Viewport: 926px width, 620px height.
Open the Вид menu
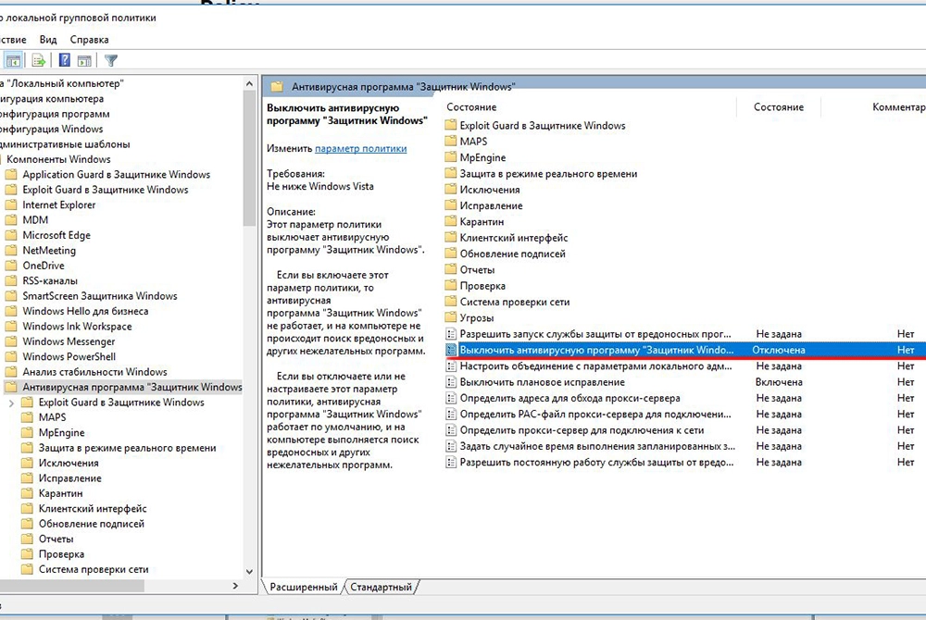48,40
